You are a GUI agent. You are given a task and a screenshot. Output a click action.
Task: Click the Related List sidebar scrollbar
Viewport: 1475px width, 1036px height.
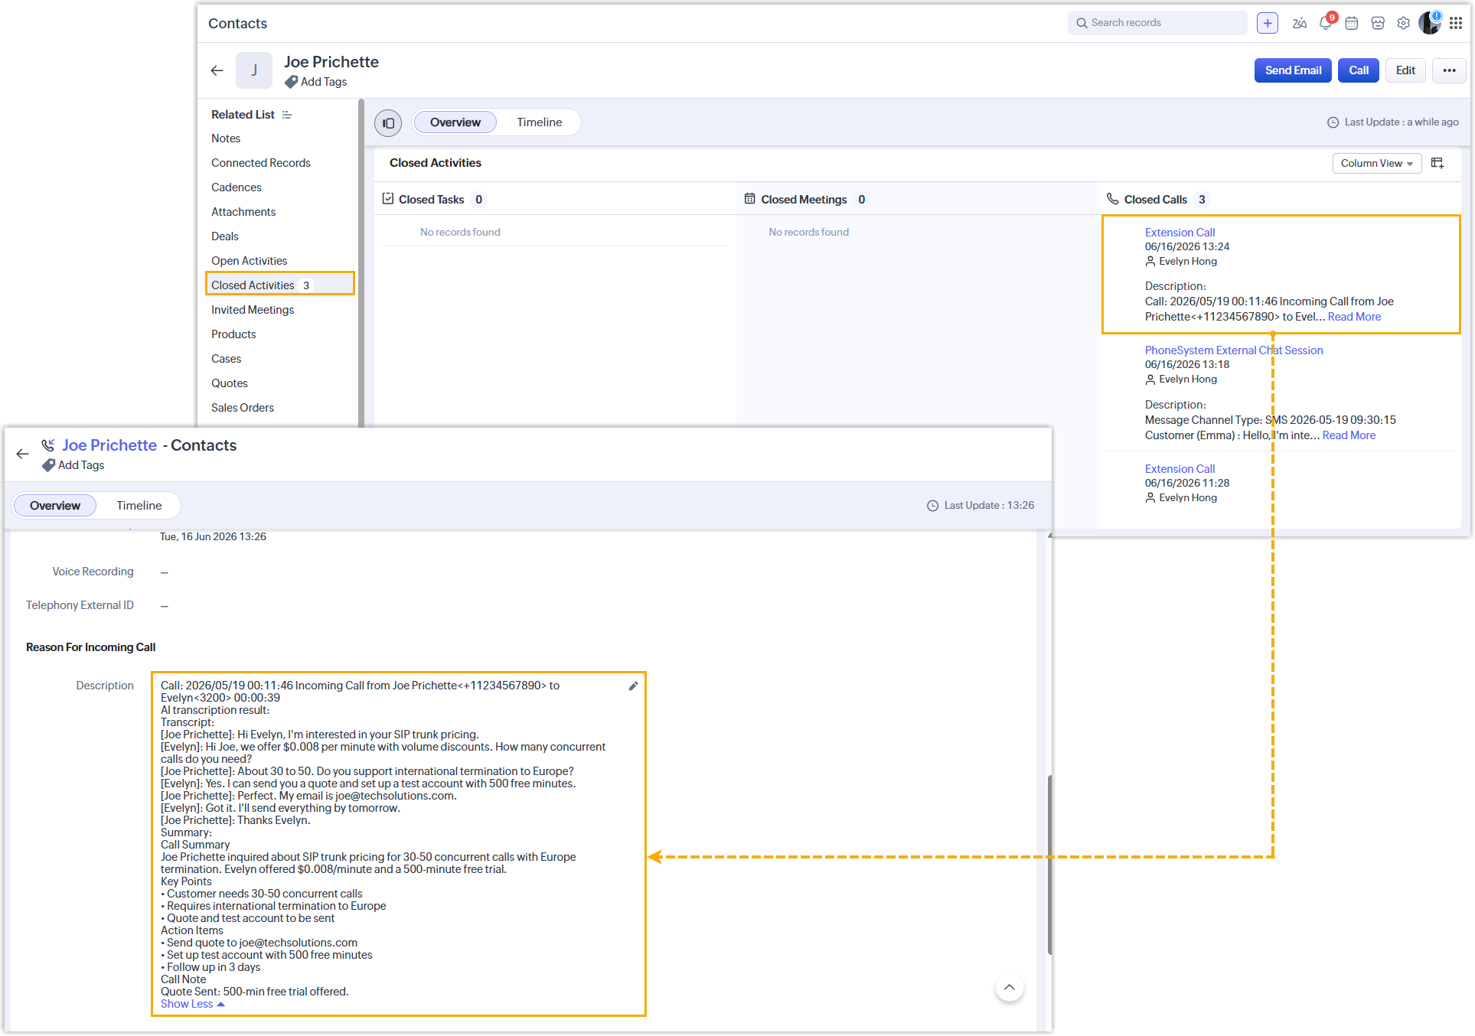361,262
